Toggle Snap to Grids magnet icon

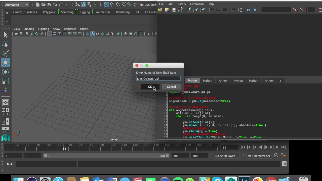(106, 5)
